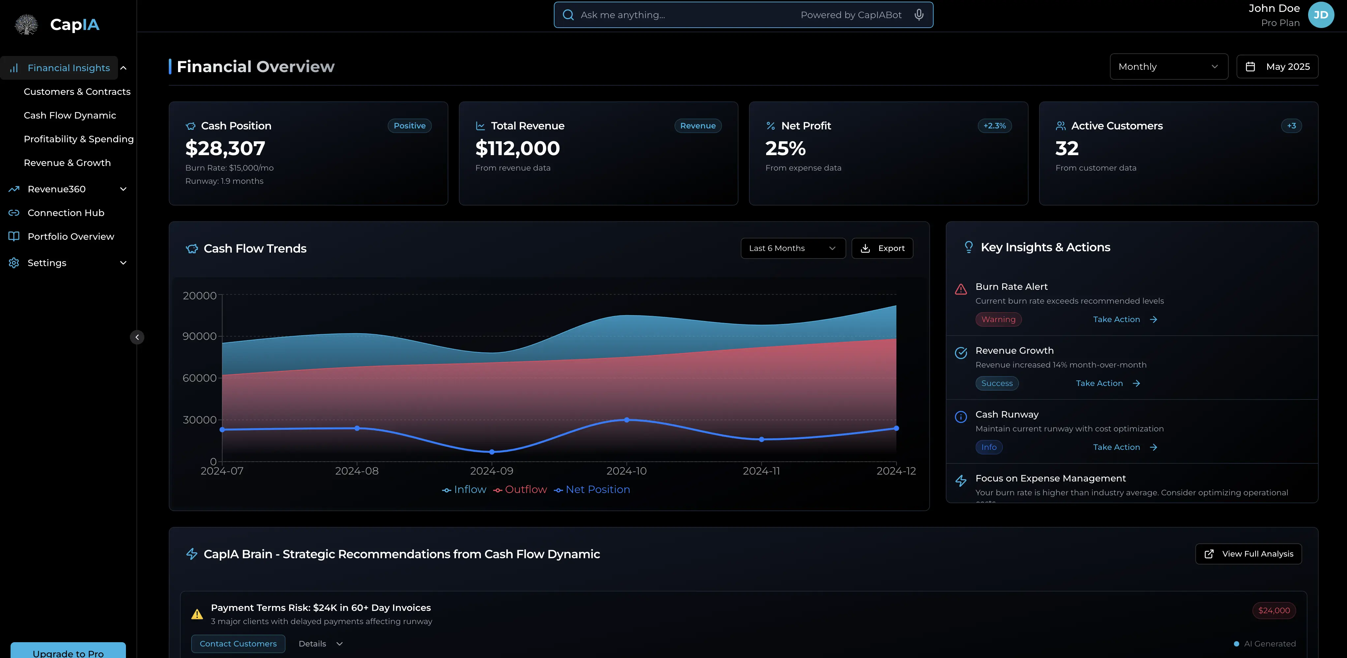1347x658 pixels.
Task: Click the Revenue badge on Total Revenue
Action: [x=698, y=126]
